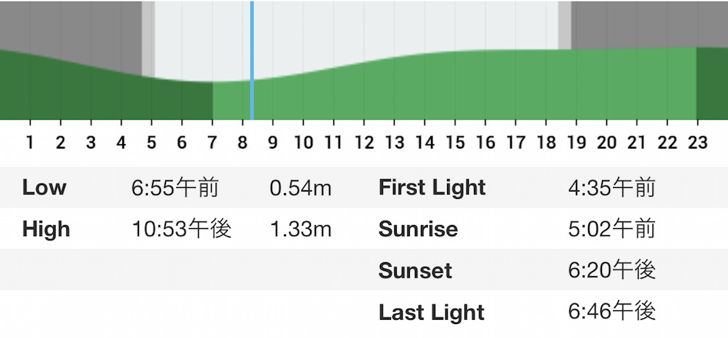Click the Low tide label
Screen dimensions: 728x338
click(44, 188)
